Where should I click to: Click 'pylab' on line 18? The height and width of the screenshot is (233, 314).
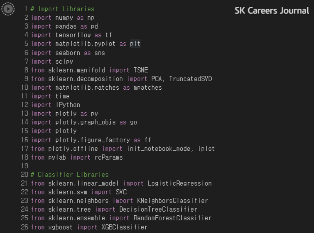(x=57, y=157)
